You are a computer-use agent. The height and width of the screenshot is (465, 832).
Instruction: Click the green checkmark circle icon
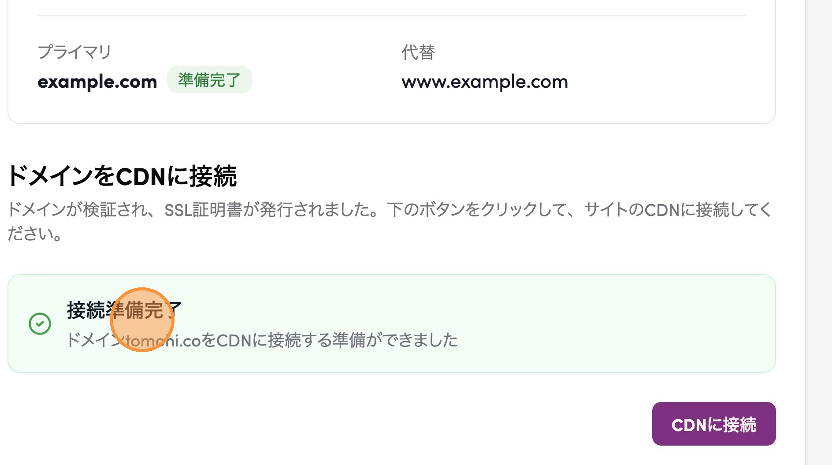click(x=40, y=324)
